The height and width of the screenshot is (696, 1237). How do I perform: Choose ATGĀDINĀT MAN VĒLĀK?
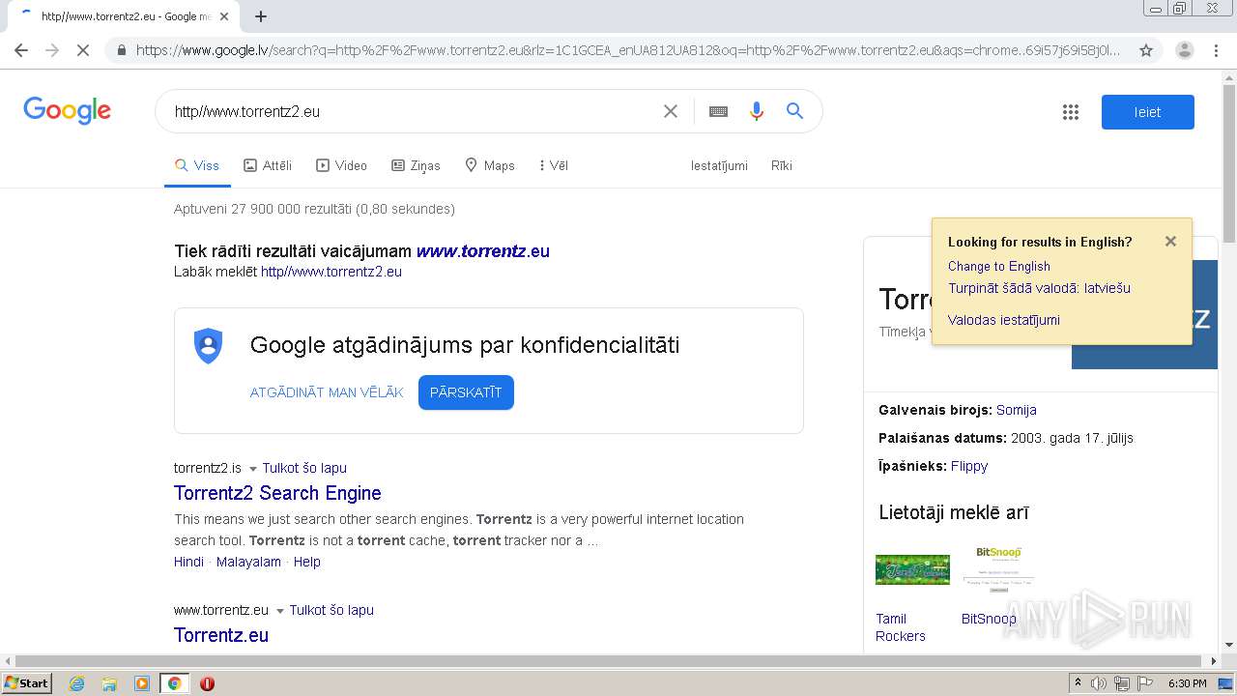327,392
